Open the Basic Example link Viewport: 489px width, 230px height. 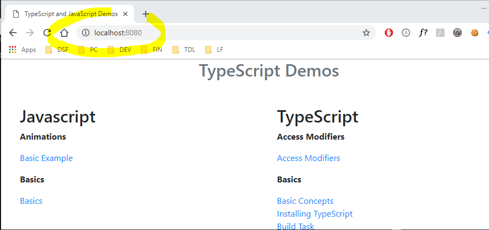(46, 158)
